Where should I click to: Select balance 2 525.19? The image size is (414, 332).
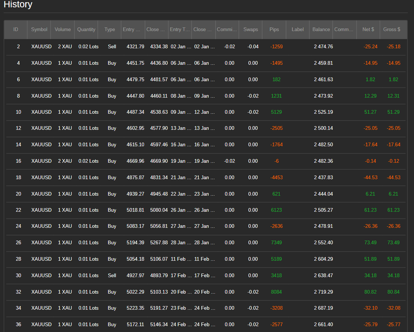point(323,112)
